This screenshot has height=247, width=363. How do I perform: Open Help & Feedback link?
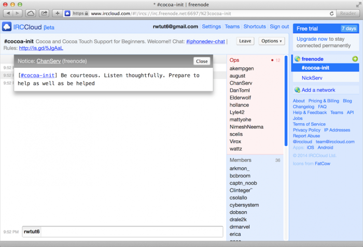click(310, 112)
